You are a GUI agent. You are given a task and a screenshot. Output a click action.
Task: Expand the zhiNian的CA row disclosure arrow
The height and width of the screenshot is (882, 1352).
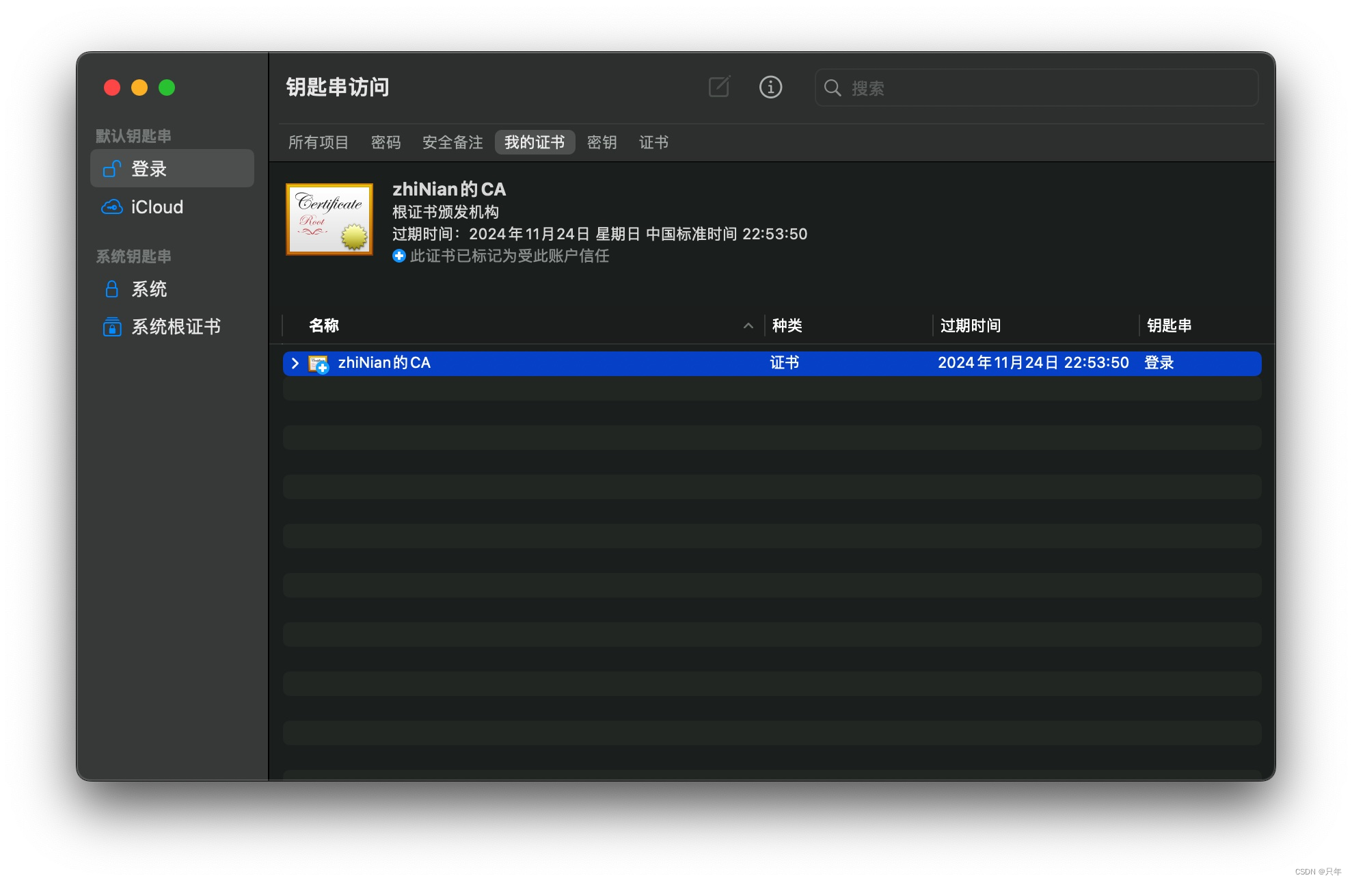click(x=295, y=363)
